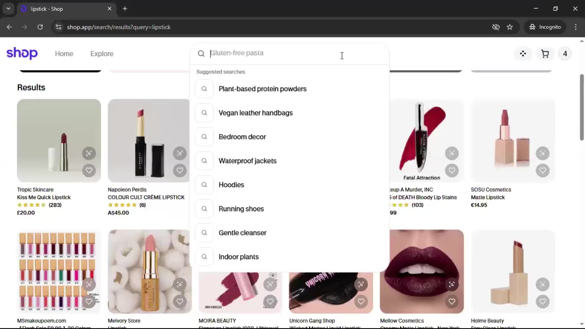Click the search input field
The height and width of the screenshot is (329, 585).
click(x=274, y=53)
